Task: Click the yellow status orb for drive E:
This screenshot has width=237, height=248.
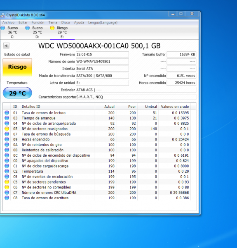Action: [52, 28]
